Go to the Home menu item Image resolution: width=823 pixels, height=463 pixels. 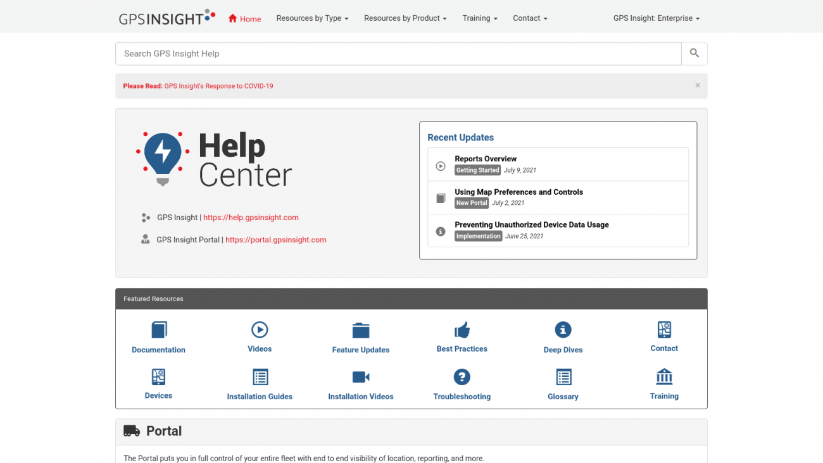pyautogui.click(x=244, y=19)
